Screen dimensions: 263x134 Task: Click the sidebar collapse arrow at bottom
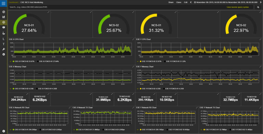point(3,131)
